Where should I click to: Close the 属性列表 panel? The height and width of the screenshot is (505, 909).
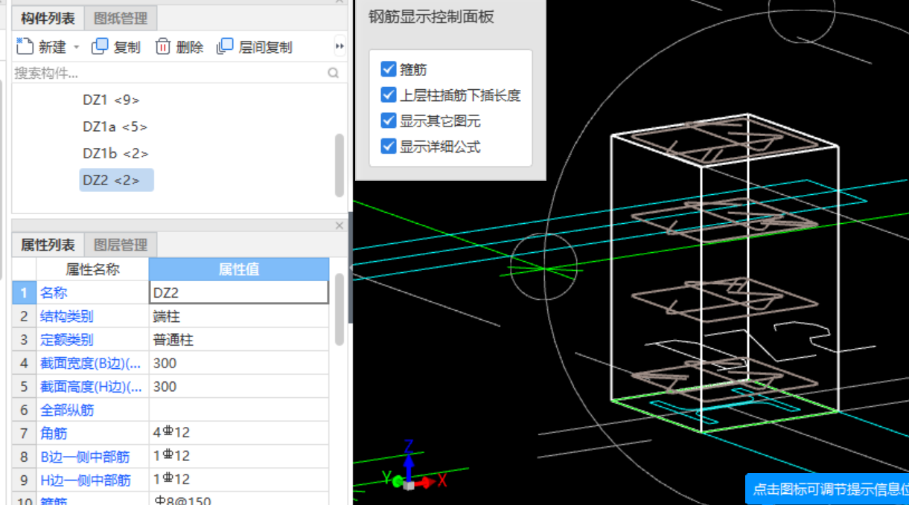click(339, 225)
